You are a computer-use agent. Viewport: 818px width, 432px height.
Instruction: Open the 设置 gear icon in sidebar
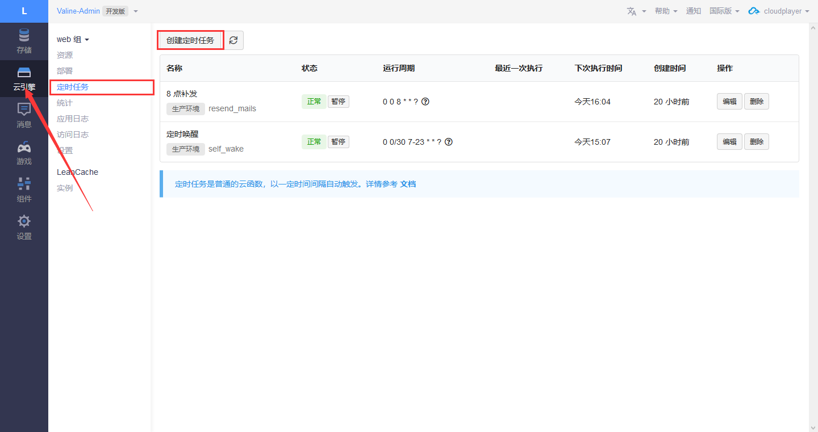24,222
